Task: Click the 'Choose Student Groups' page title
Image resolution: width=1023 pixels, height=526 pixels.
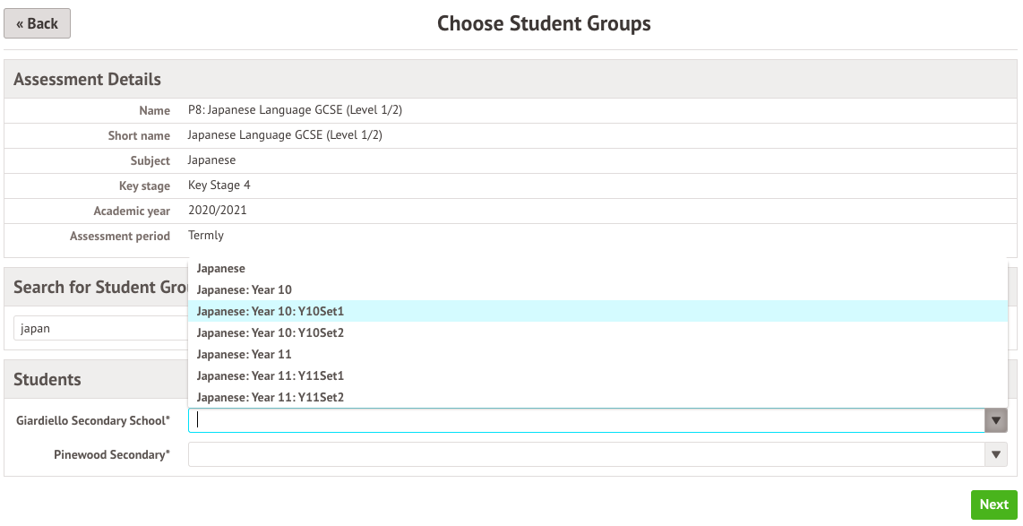Action: click(x=544, y=23)
